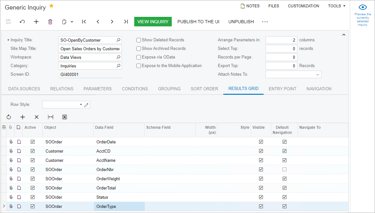Add a new inquiry record with plus icon

coord(36,22)
